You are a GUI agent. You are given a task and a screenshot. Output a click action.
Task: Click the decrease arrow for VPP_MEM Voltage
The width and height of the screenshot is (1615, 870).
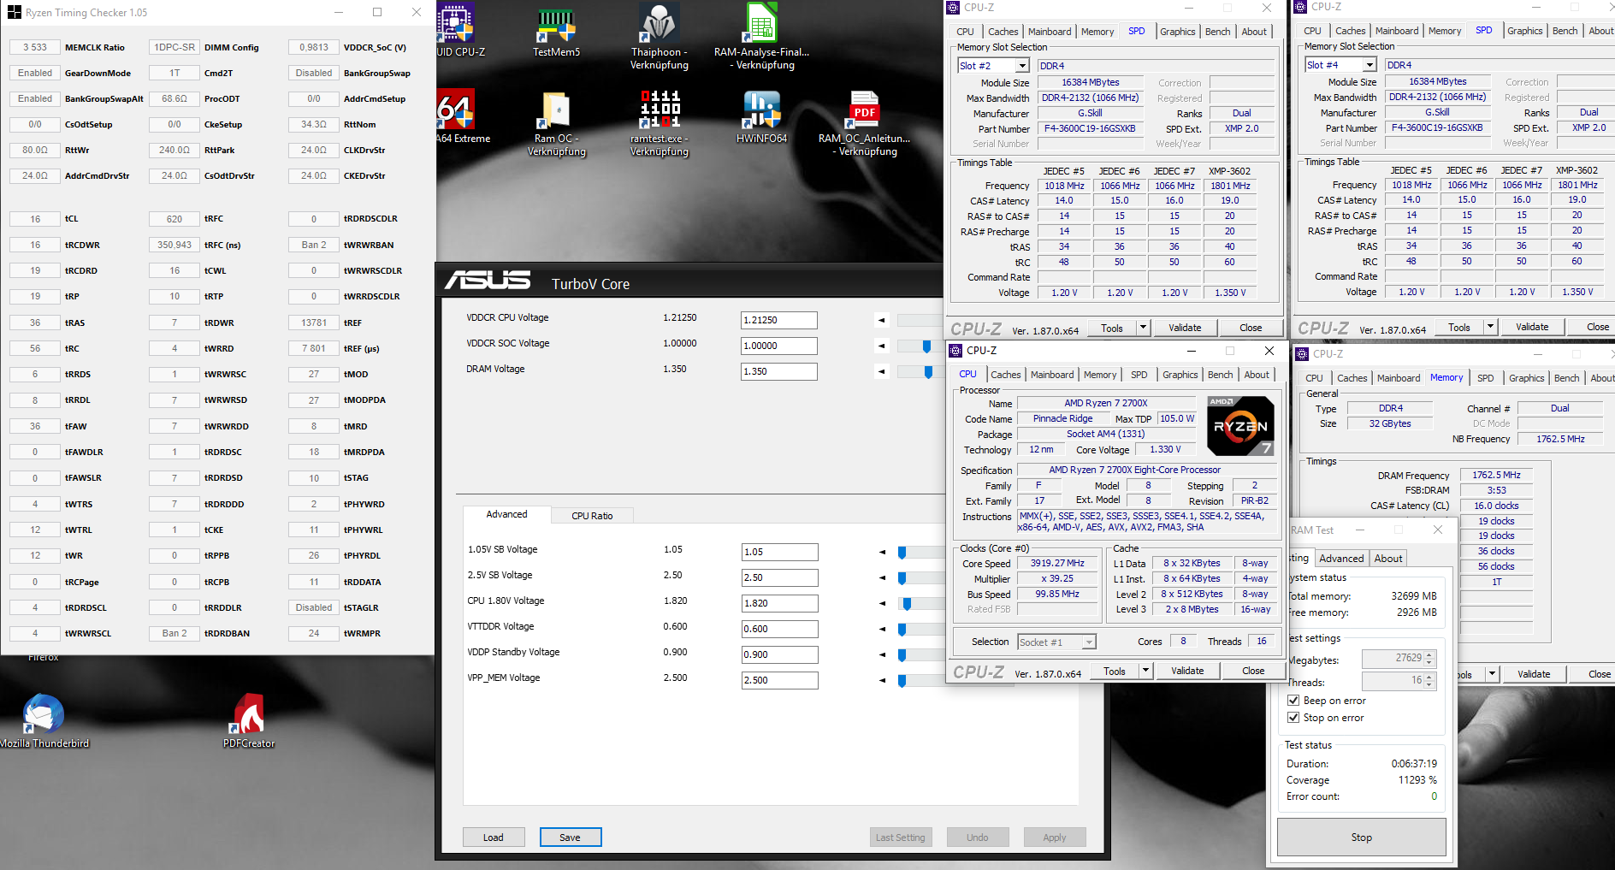coord(882,680)
